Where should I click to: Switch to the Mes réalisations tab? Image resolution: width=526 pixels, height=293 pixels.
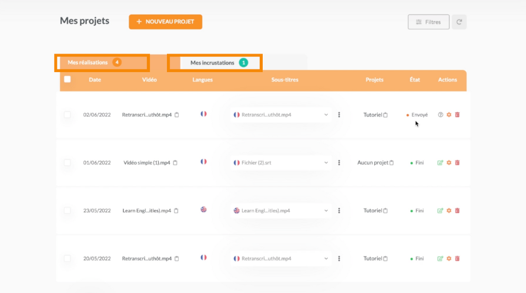[102, 63]
